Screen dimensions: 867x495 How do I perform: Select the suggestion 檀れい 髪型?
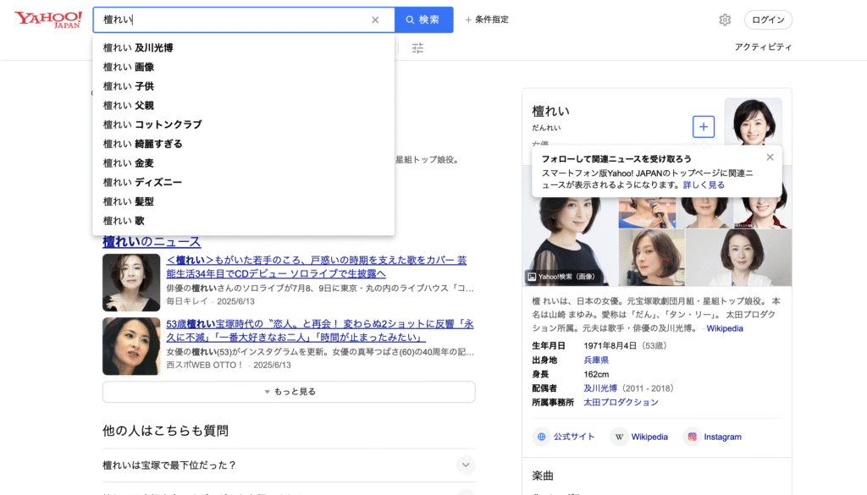243,201
